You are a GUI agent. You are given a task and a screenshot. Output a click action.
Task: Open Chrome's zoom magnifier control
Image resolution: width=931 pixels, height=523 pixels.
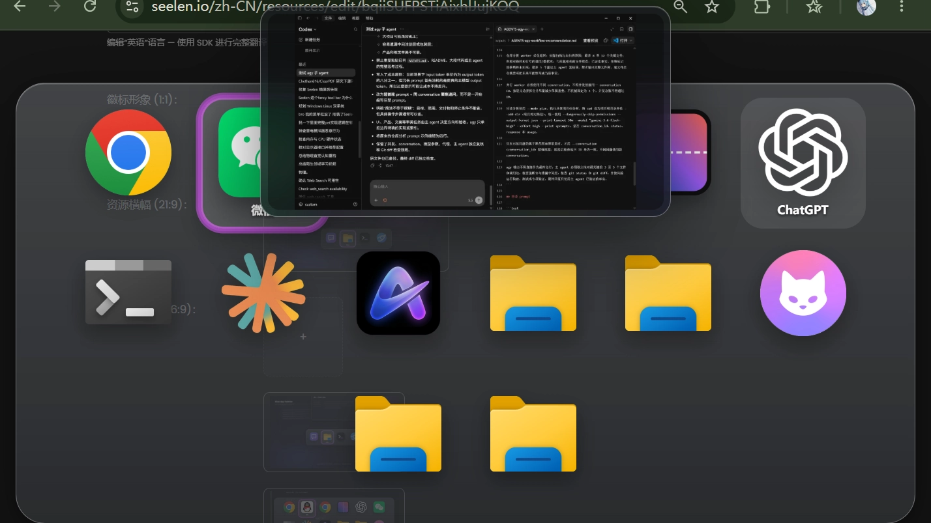[x=680, y=7]
